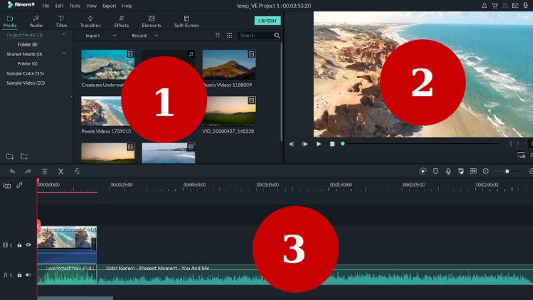The width and height of the screenshot is (533, 300).
Task: Click the Undo arrow in timeline toolbar
Action: pyautogui.click(x=12, y=171)
